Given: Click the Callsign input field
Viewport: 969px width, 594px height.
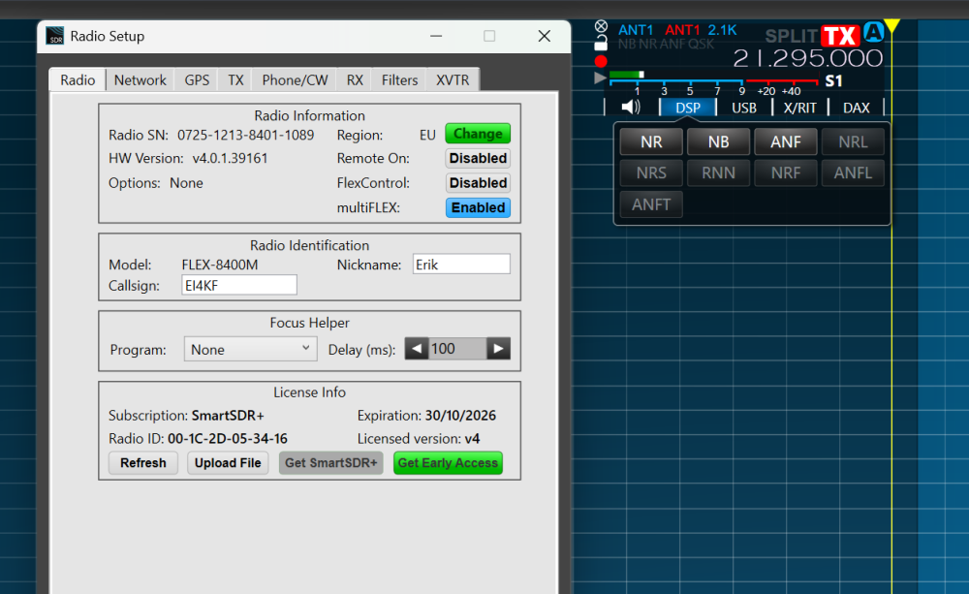Looking at the screenshot, I should click(239, 285).
